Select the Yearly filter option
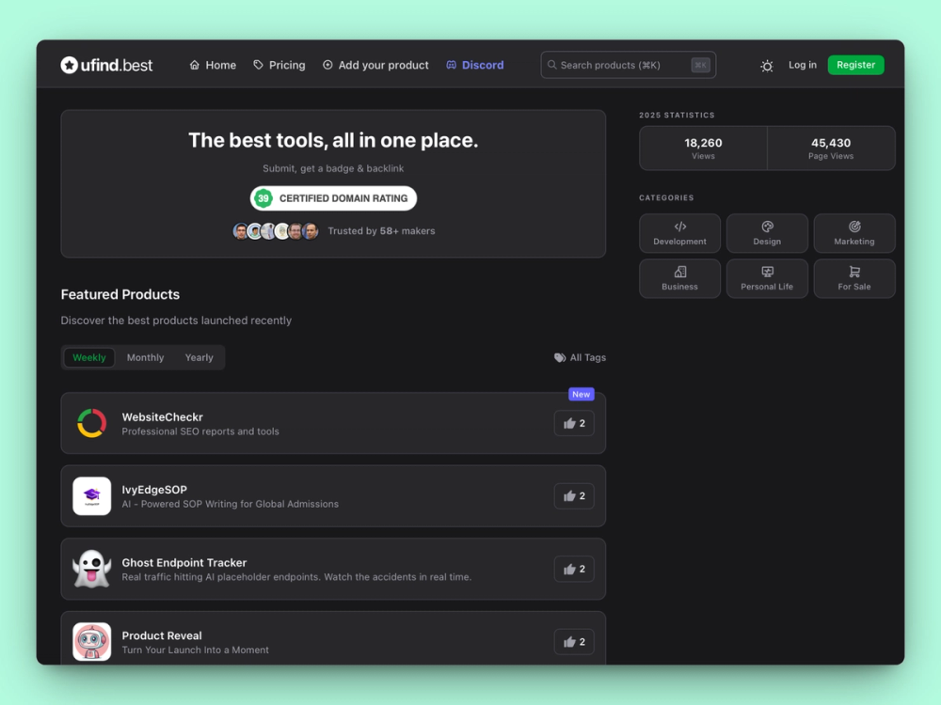This screenshot has width=941, height=705. pos(199,357)
